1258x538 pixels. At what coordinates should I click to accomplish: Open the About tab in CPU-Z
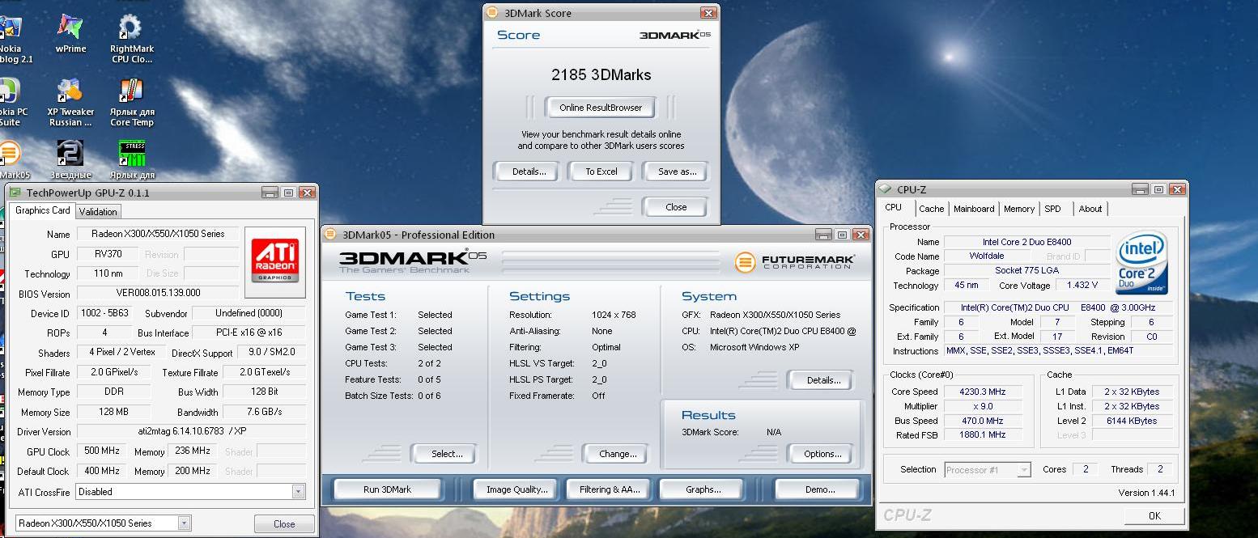(1090, 209)
